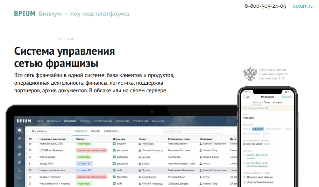Switch to the ОТЧЕТЫ tab

point(95,131)
